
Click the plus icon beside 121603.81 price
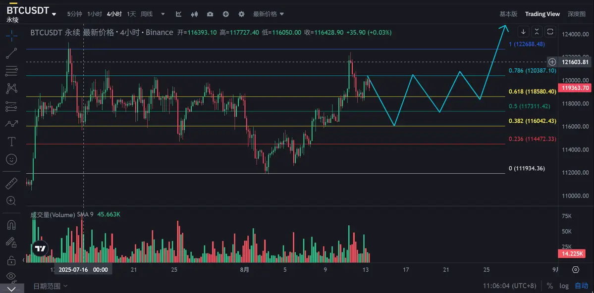(x=552, y=62)
